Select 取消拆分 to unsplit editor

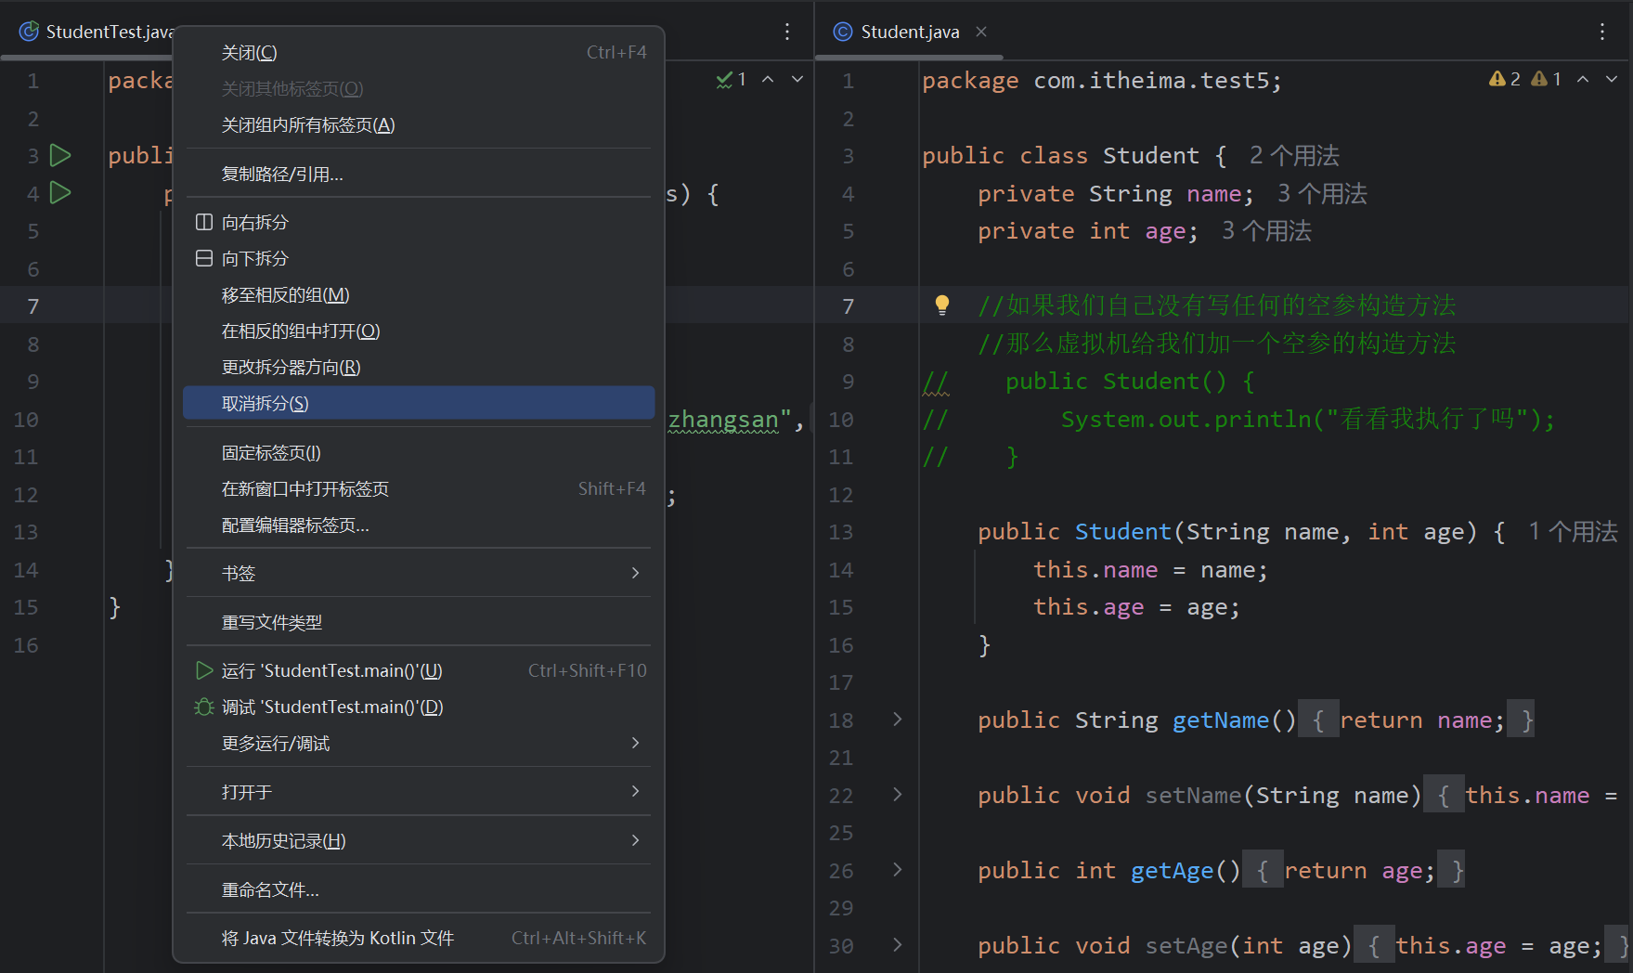pyautogui.click(x=419, y=404)
